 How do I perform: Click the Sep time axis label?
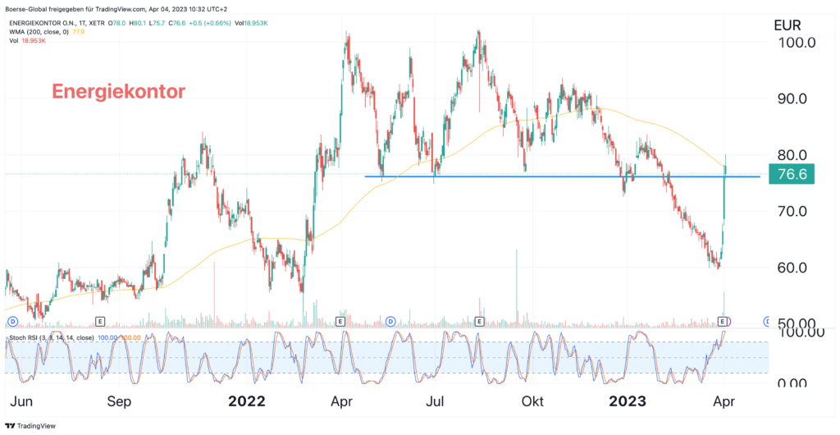119,401
